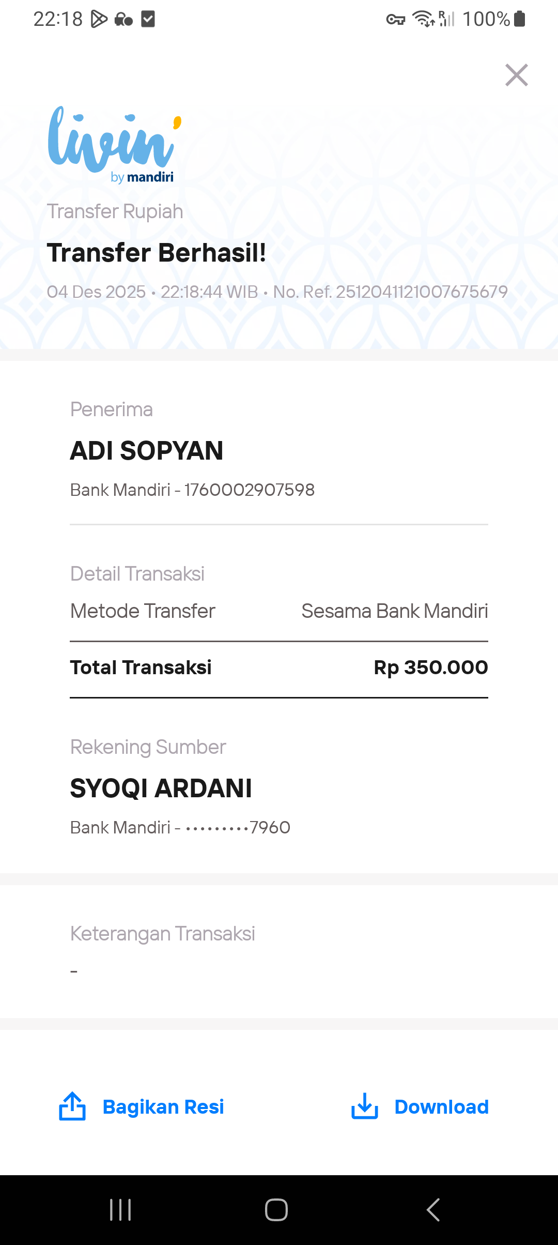Tap recipient name ADI SOPYAN
Viewport: 558px width, 1245px height.
(147, 451)
